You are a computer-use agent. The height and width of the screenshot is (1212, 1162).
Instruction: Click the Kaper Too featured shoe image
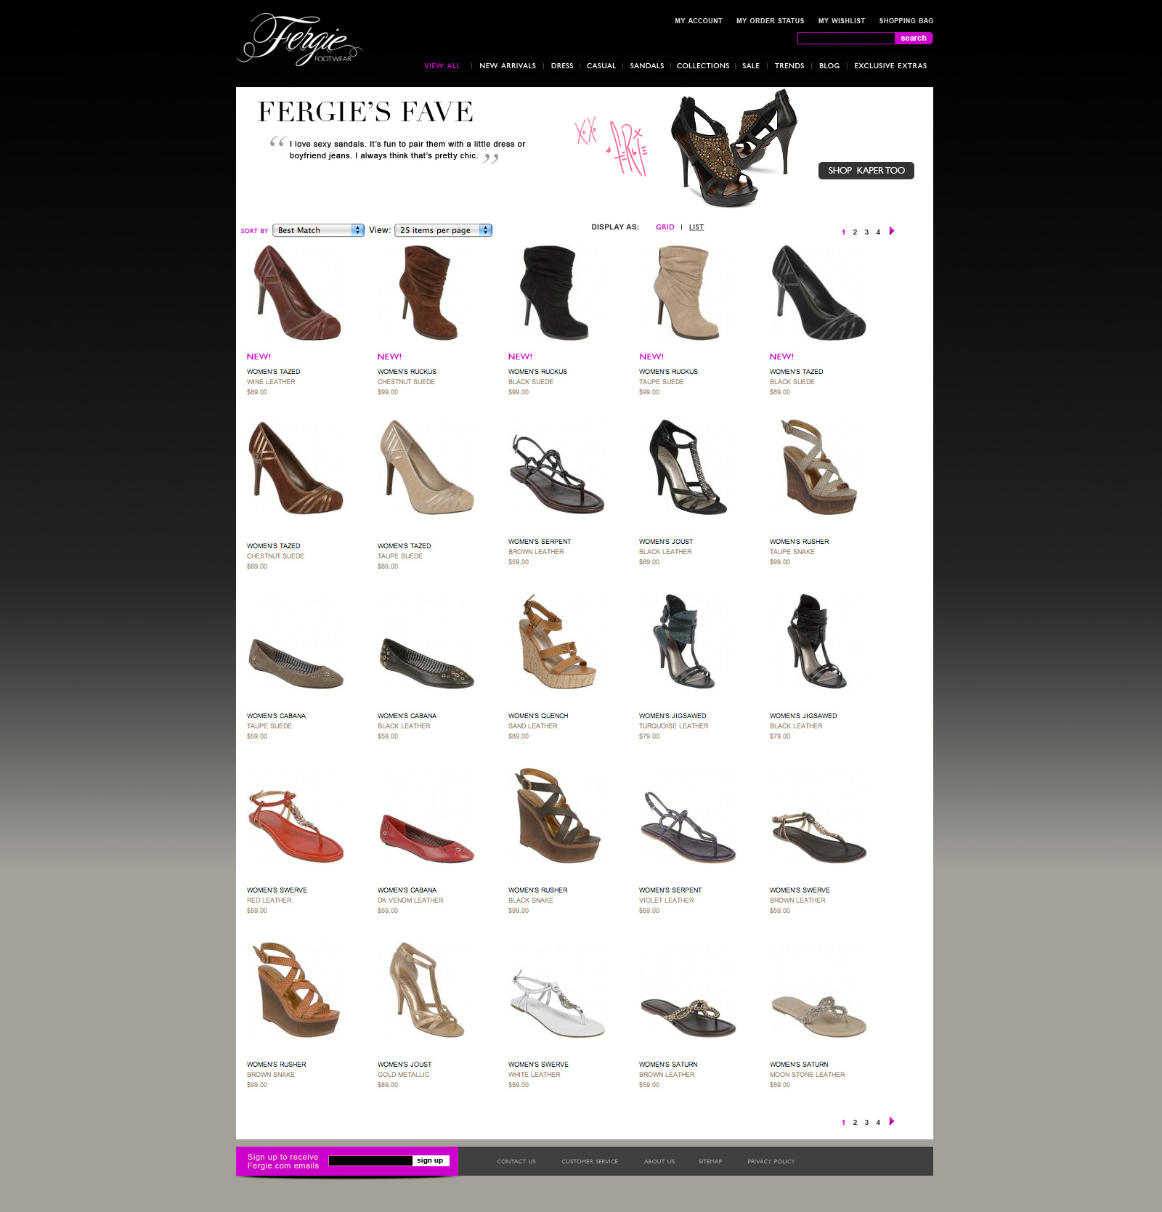coord(733,148)
